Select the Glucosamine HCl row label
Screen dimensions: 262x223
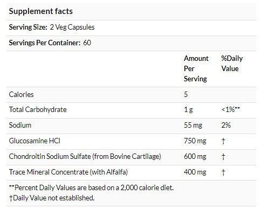[x=35, y=141]
